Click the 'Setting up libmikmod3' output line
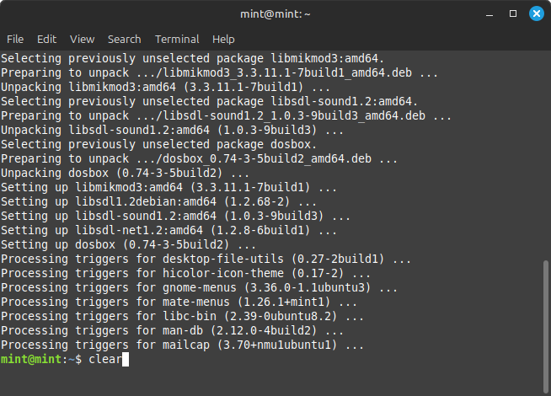The height and width of the screenshot is (396, 551). 167,187
